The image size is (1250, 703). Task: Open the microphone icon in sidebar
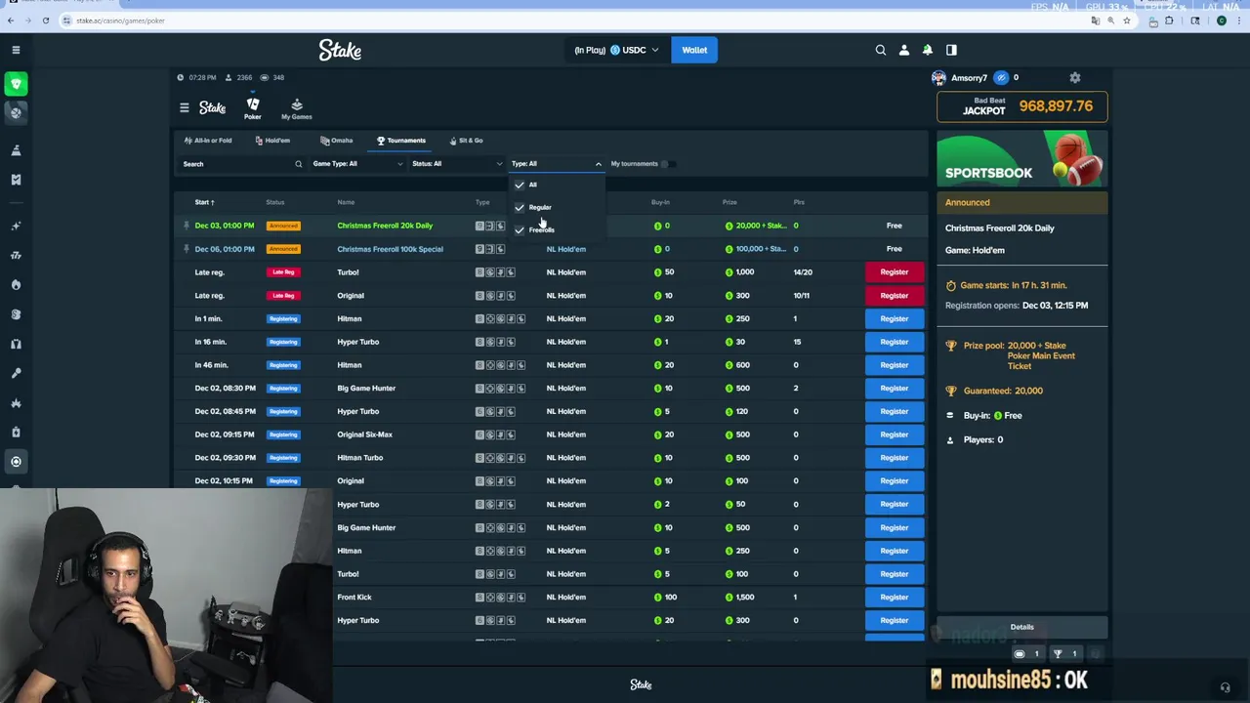pos(16,373)
